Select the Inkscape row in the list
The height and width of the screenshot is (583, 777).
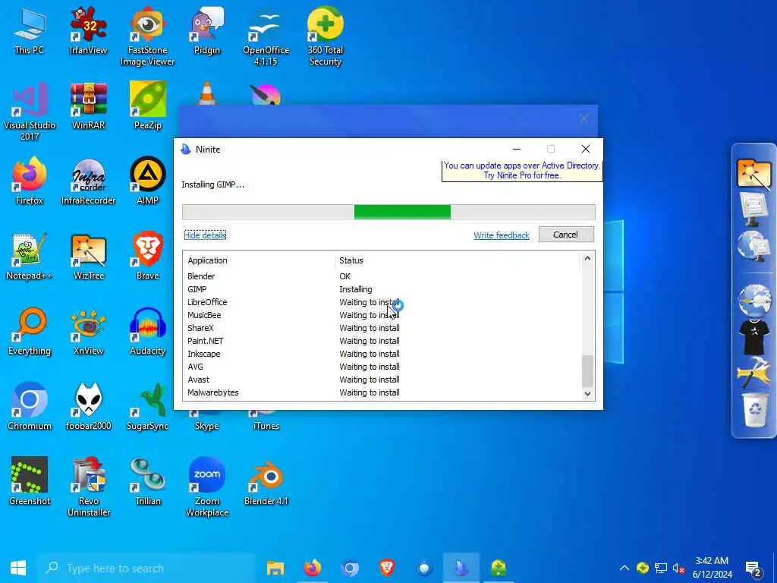382,354
